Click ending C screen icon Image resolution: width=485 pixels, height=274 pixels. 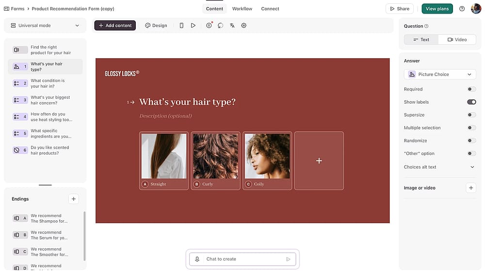[x=20, y=251]
